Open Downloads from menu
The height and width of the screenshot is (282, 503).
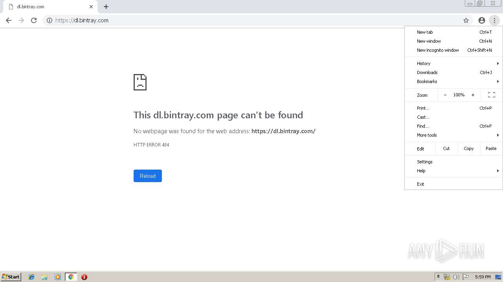[x=454, y=72]
